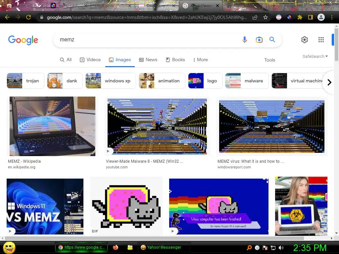This screenshot has width=339, height=254.
Task: Click the flag with red X tray icon
Action: pos(265,248)
